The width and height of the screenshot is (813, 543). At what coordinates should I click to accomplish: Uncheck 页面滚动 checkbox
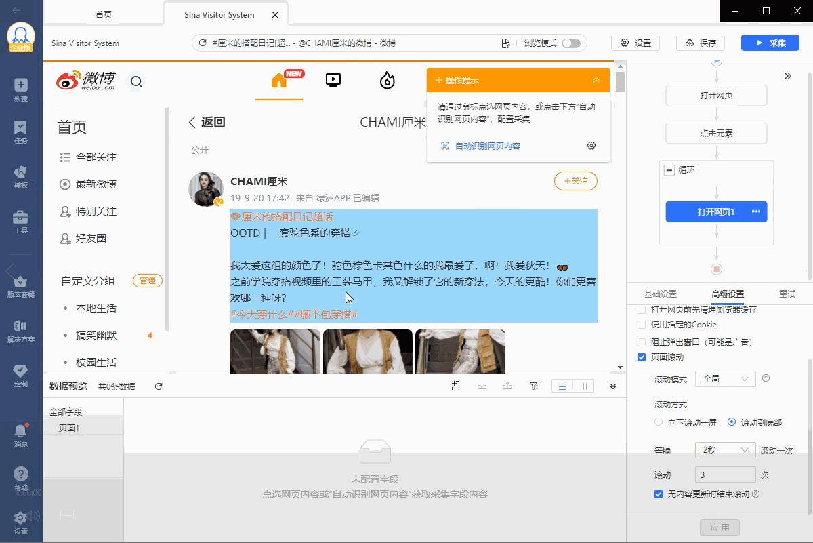pyautogui.click(x=642, y=357)
